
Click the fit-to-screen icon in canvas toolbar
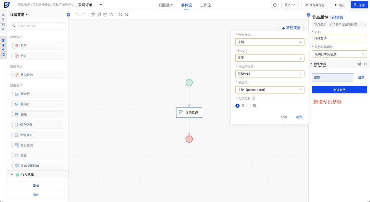(x=111, y=15)
